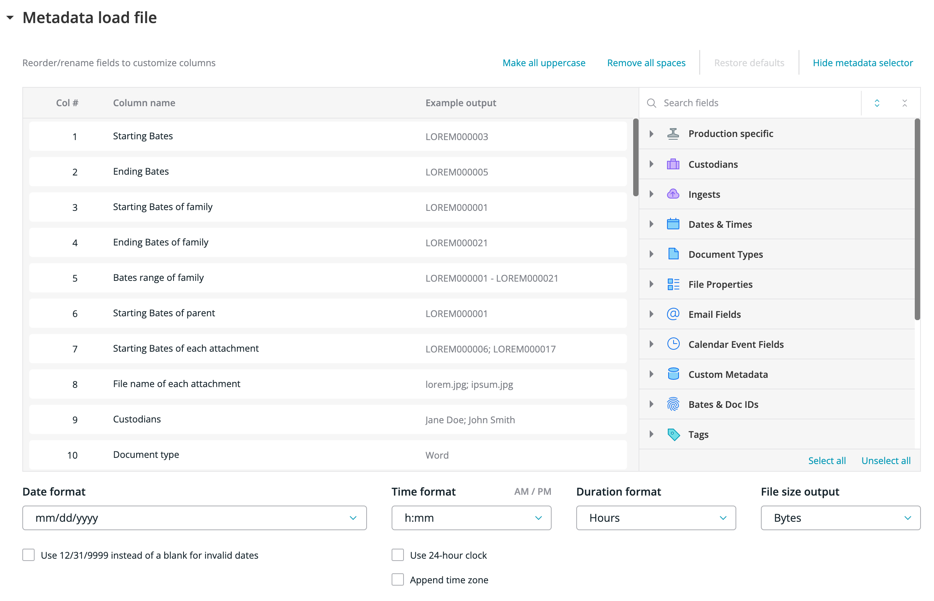934x601 pixels.
Task: Click the Column name header
Action: pyautogui.click(x=144, y=103)
